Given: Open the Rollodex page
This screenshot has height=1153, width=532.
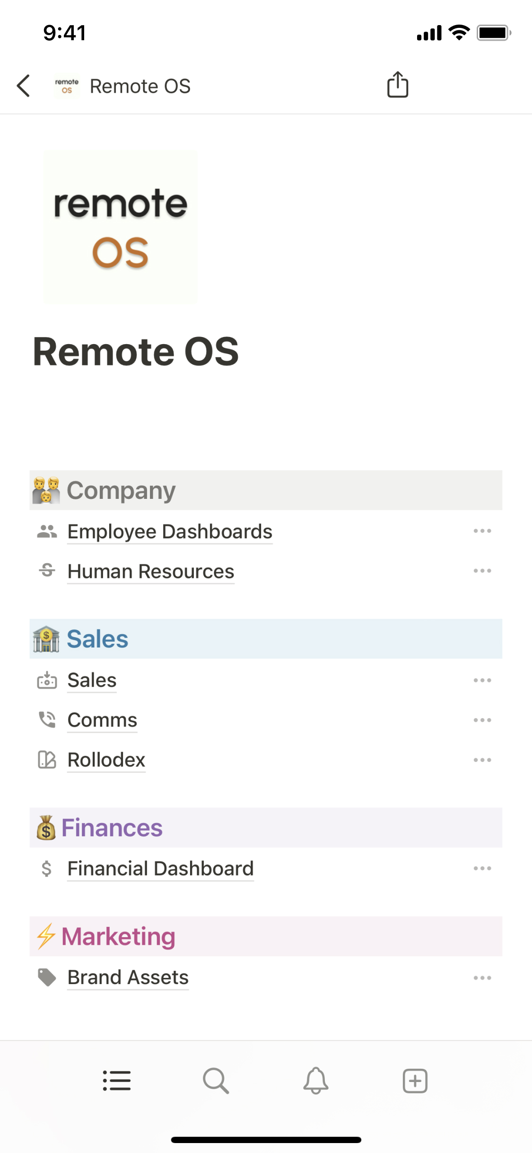Looking at the screenshot, I should (x=106, y=760).
